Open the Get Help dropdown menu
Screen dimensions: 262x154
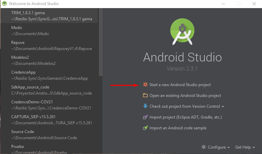pos(245,147)
